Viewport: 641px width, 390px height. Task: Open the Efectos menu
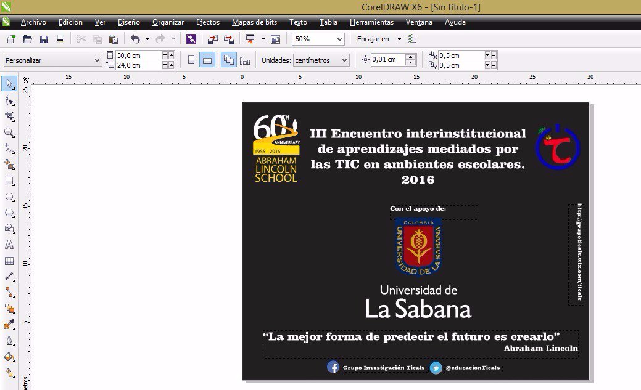tap(208, 22)
